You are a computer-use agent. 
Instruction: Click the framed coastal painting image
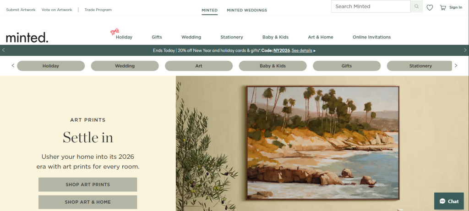(323, 143)
